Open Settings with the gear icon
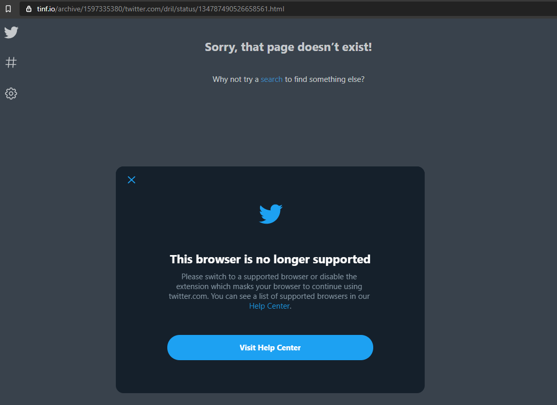Screen dimensions: 557x405 click(x=11, y=93)
